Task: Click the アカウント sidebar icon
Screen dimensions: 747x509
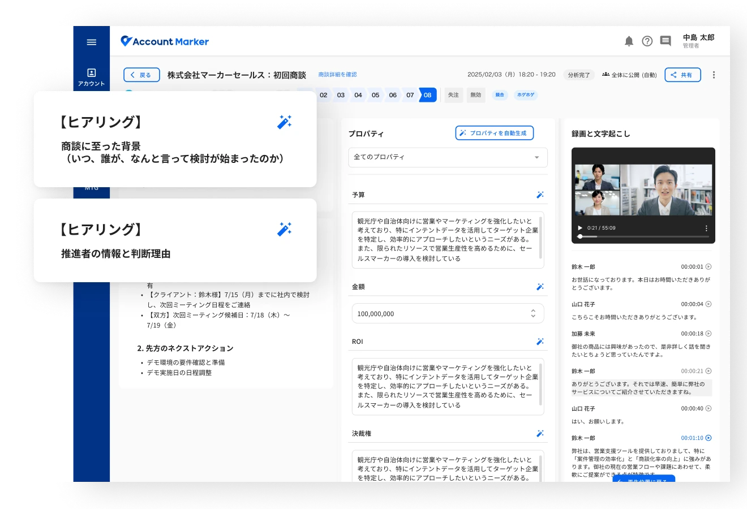Action: point(91,77)
